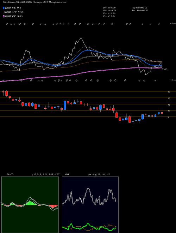Click the chart title mentioning SPCB MunafaSutra.com
176x233 pixels.
coord(34,2)
